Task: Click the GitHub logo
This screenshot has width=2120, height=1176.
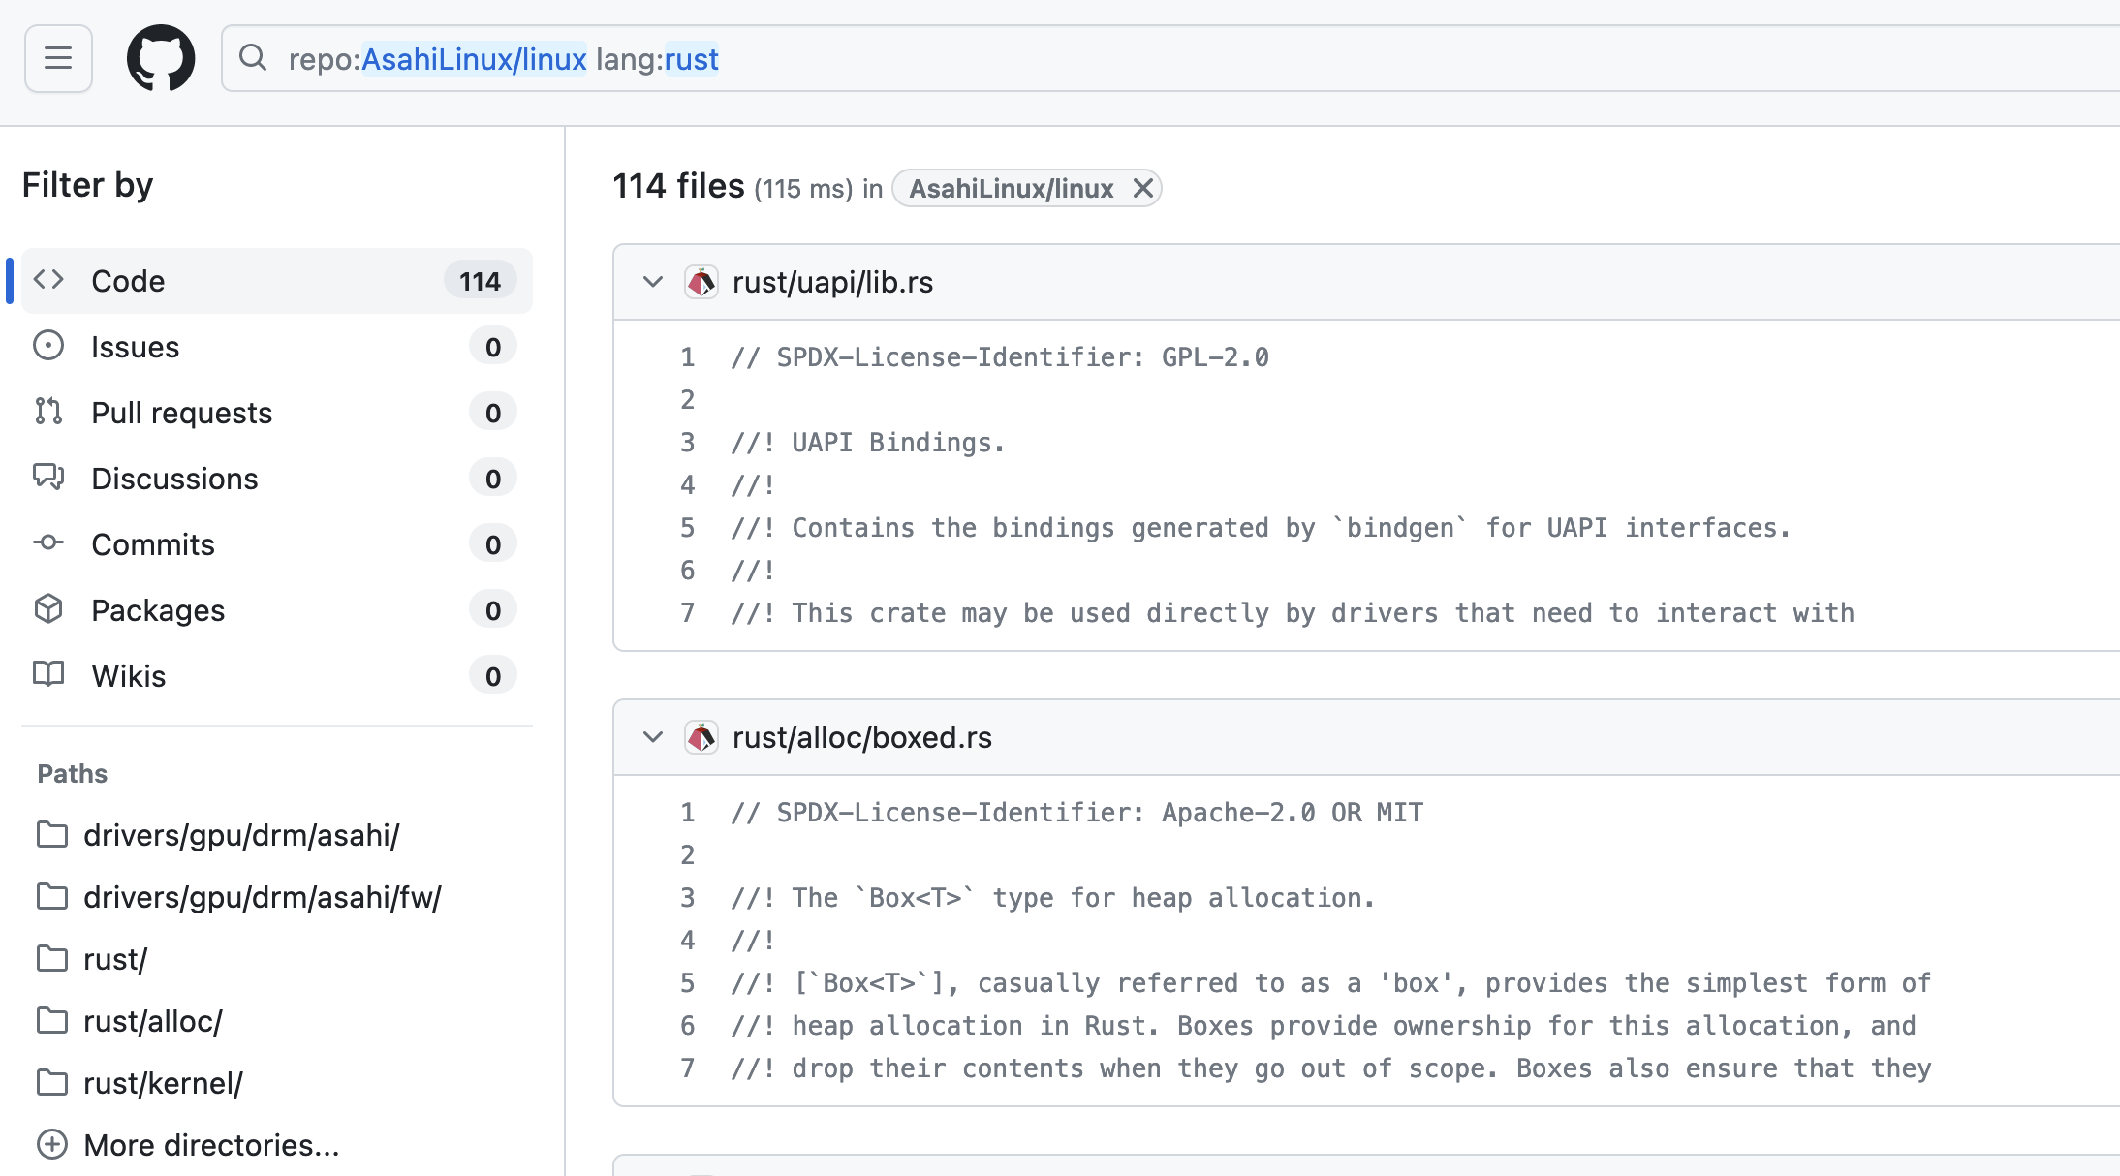Action: coord(161,58)
